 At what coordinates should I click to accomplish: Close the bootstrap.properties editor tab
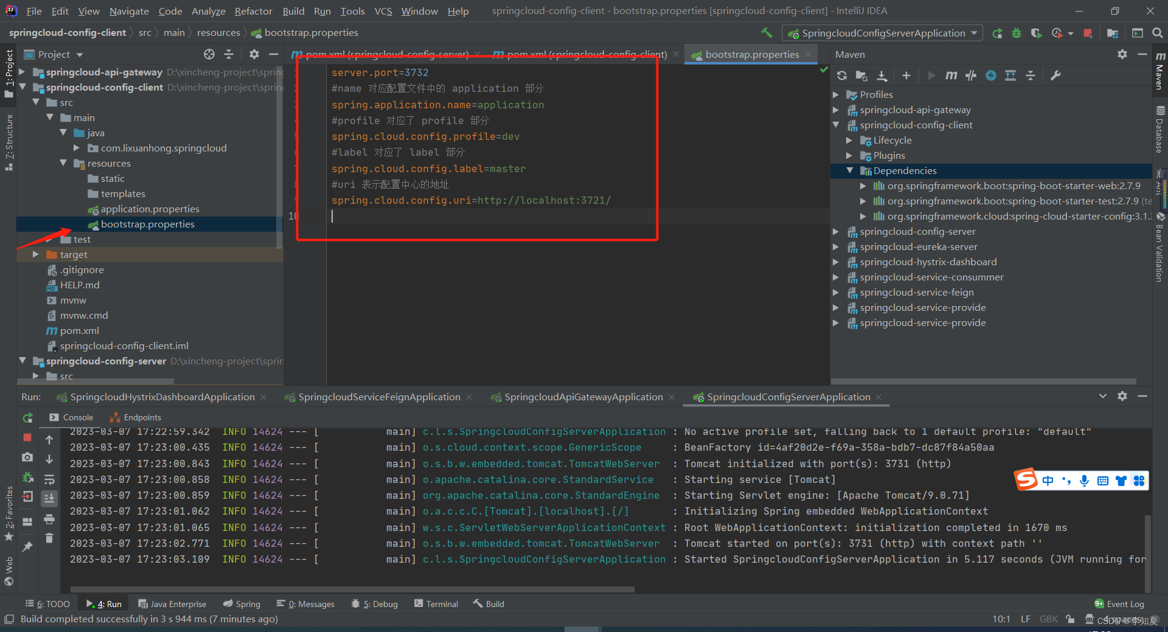coord(808,54)
